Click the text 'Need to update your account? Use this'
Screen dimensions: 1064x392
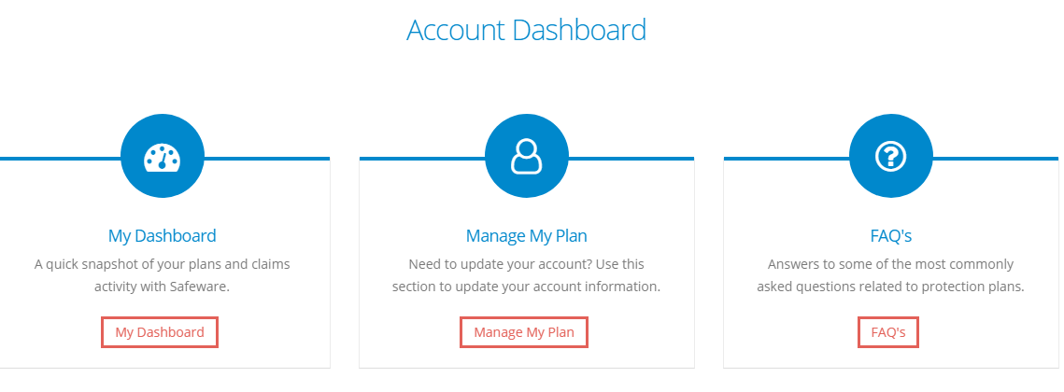point(527,264)
